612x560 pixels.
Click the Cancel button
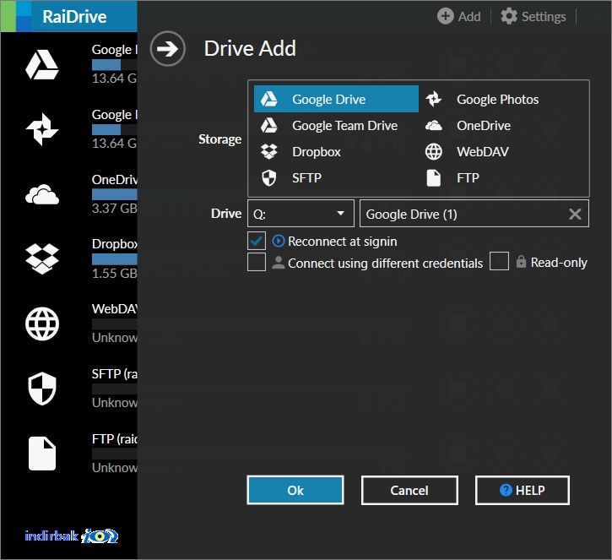click(x=409, y=490)
